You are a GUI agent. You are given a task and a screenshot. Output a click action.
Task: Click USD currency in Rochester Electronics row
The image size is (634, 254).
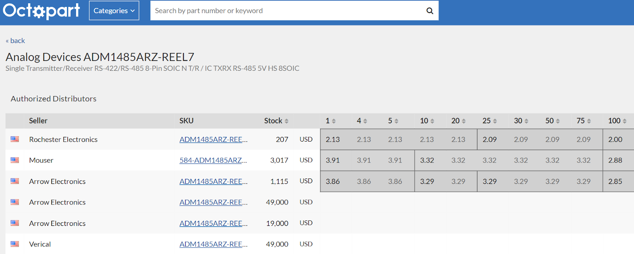(306, 139)
